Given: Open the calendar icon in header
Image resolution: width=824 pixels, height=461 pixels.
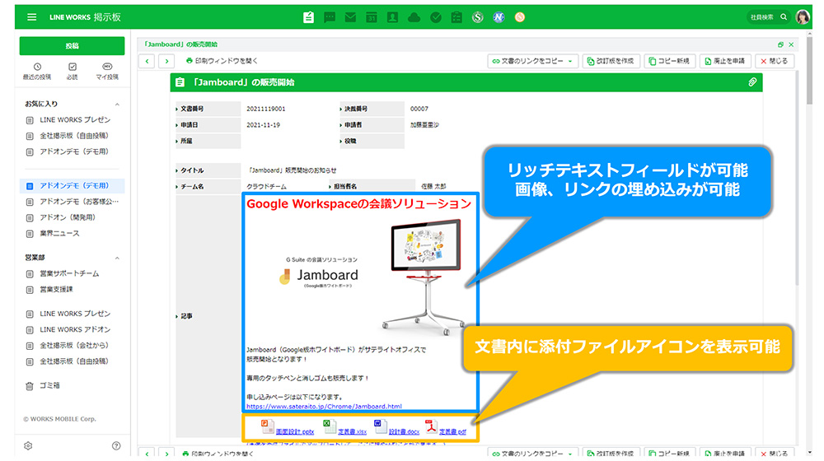Looking at the screenshot, I should tap(372, 17).
